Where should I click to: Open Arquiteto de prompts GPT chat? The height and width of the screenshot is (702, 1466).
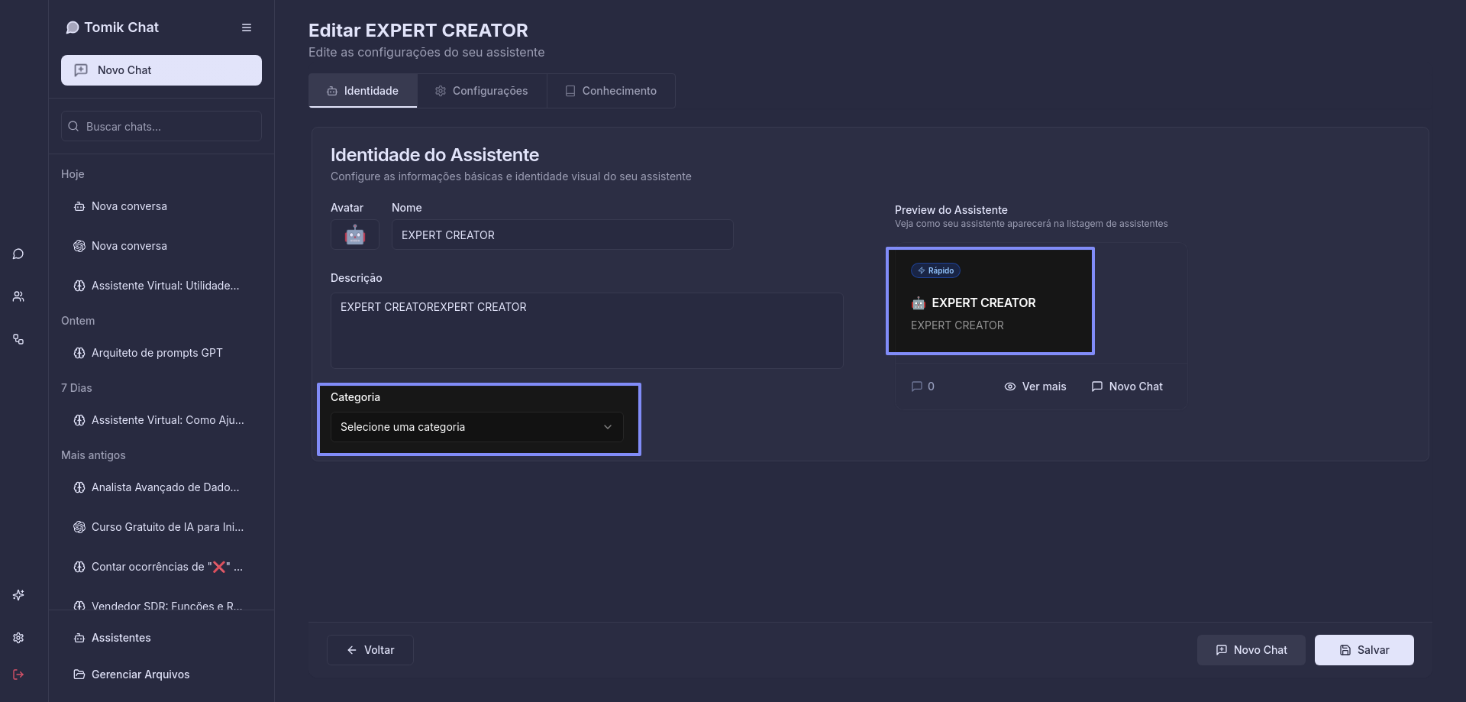tap(157, 353)
